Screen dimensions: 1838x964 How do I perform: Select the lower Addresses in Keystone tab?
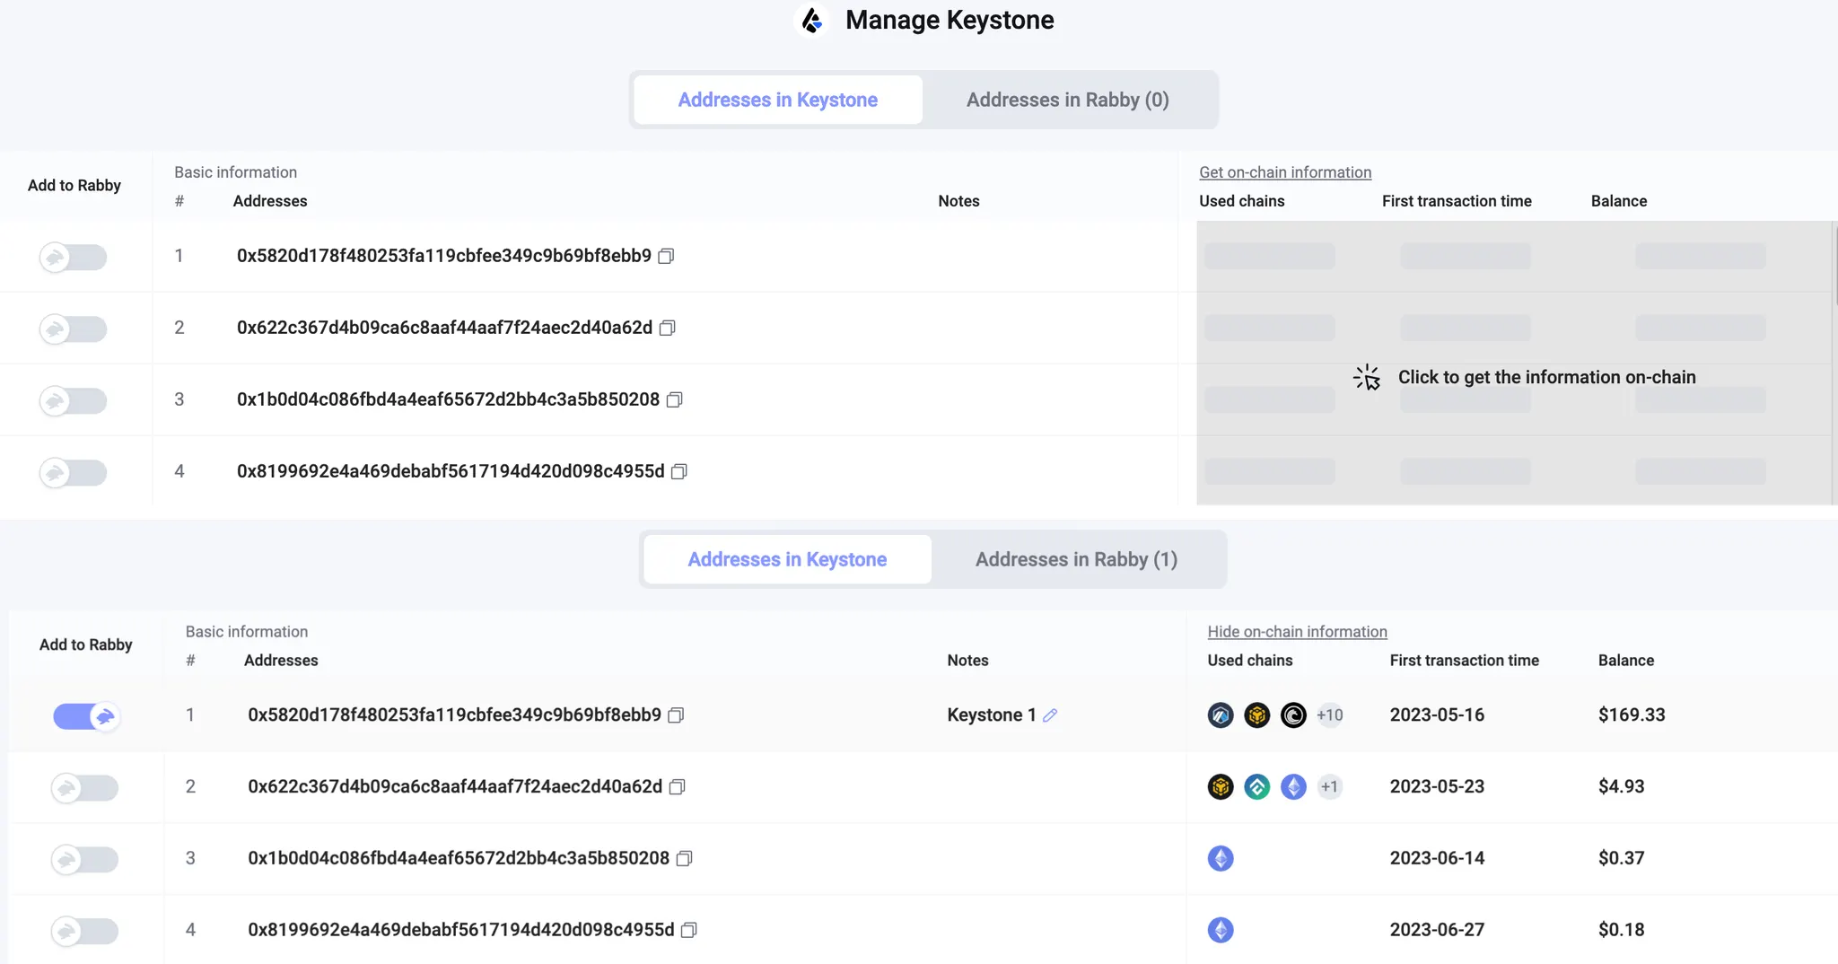tap(787, 559)
